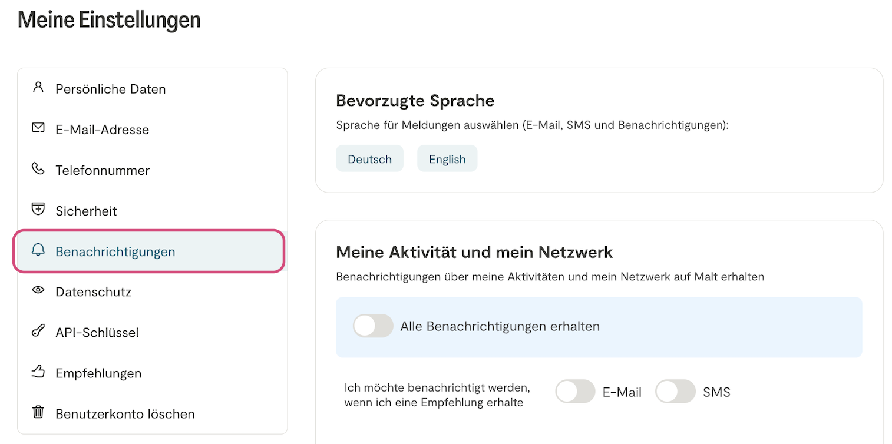Click the key icon for API-Schlüssel
Image resolution: width=892 pixels, height=444 pixels.
[x=38, y=332]
